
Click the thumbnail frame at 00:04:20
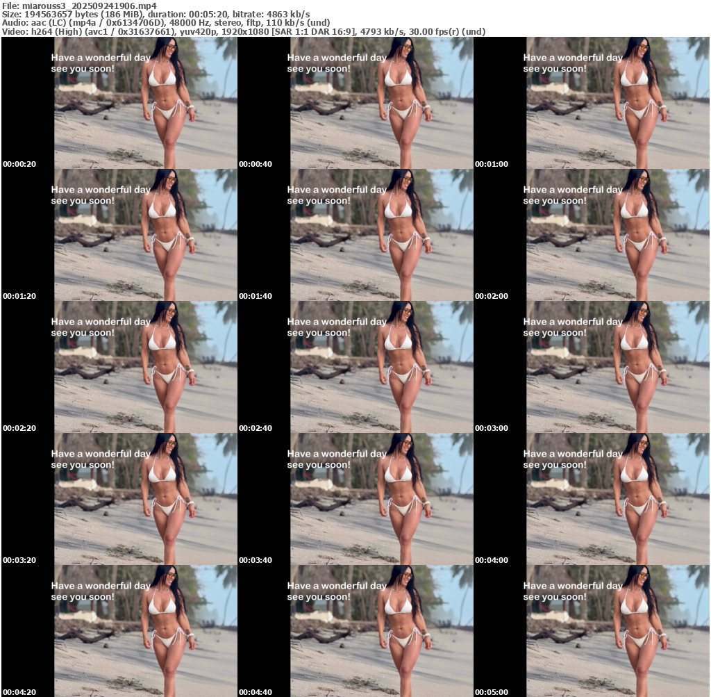[x=119, y=631]
